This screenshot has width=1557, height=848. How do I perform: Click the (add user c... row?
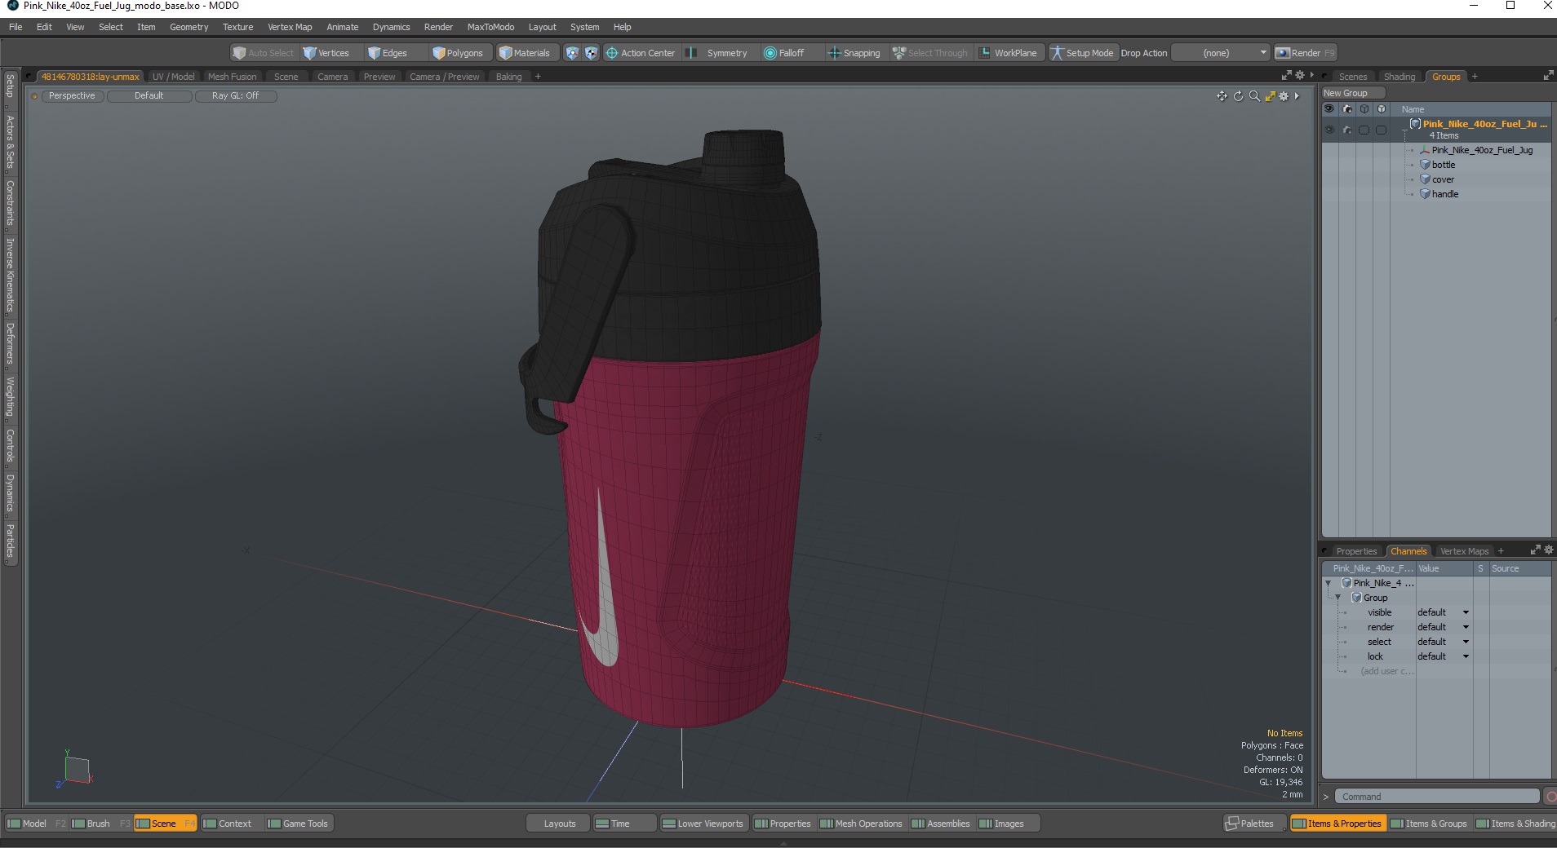1387,671
